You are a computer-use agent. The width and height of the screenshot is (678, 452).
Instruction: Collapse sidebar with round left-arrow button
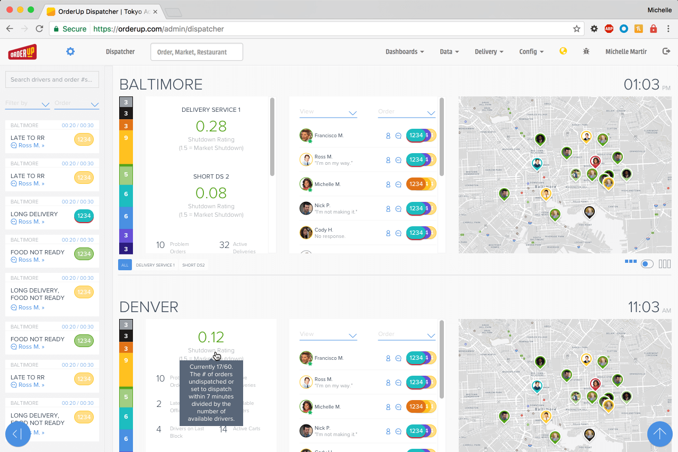18,434
